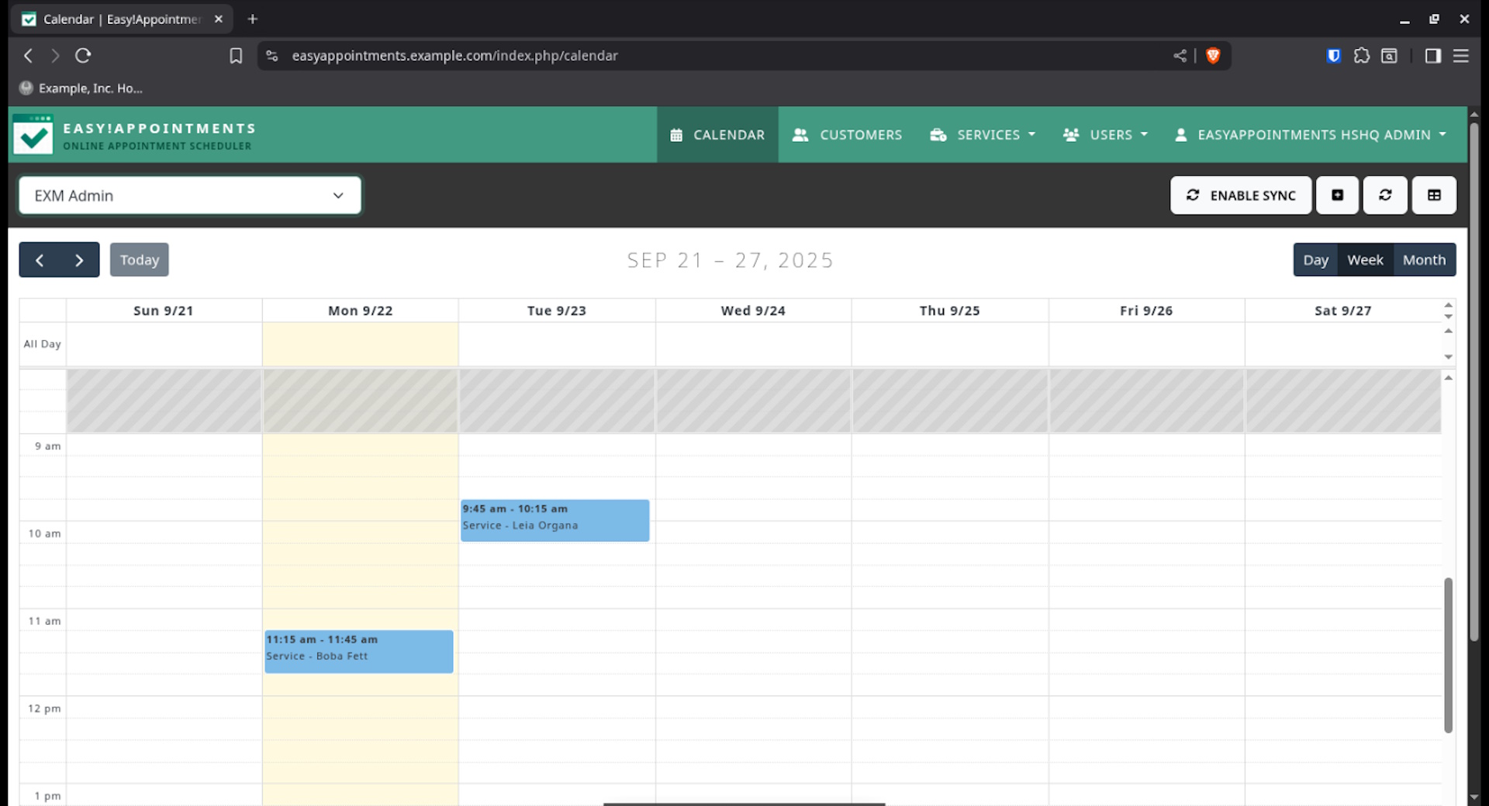Viewport: 1489px width, 806px height.
Task: Open the Boba Fett appointment event
Action: pos(358,651)
